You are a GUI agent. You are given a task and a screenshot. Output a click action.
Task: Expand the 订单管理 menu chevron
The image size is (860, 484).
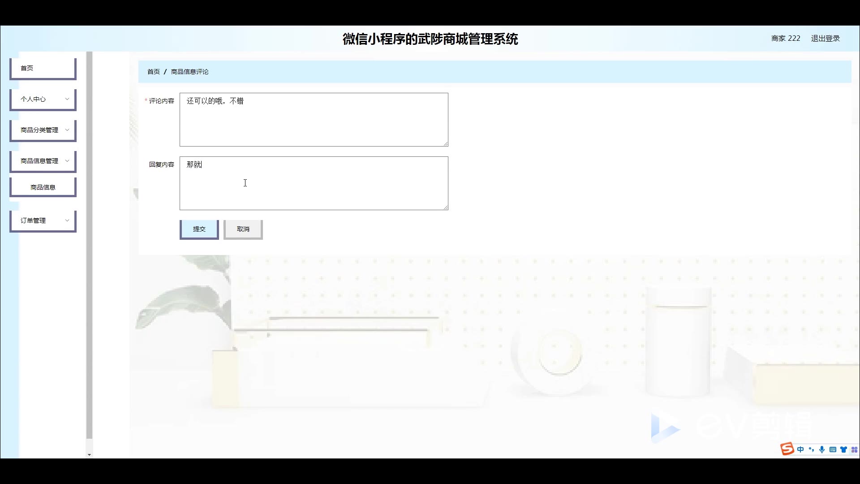(x=67, y=220)
